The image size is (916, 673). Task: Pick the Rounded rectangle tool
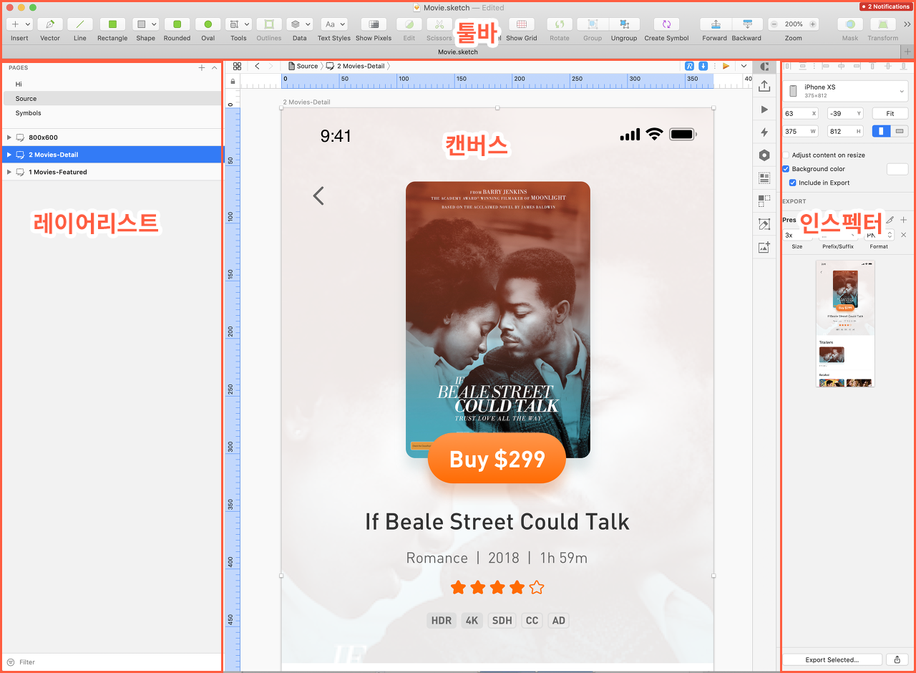click(x=177, y=24)
